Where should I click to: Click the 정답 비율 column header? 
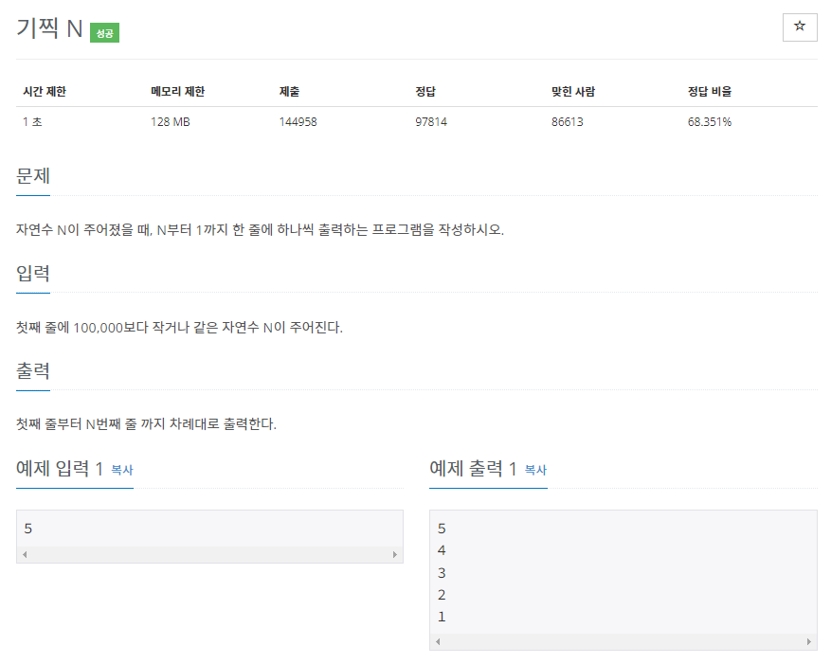[x=710, y=92]
